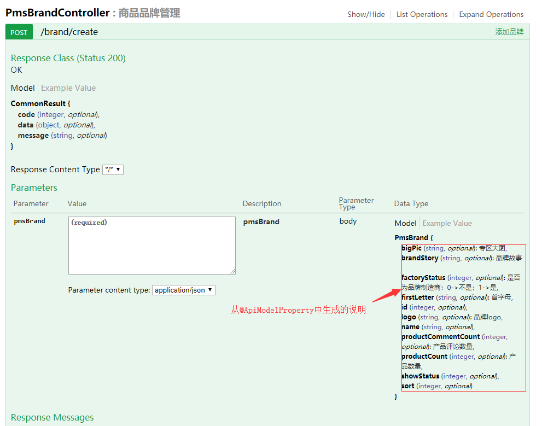Click the 'Description' column header

pyautogui.click(x=261, y=204)
